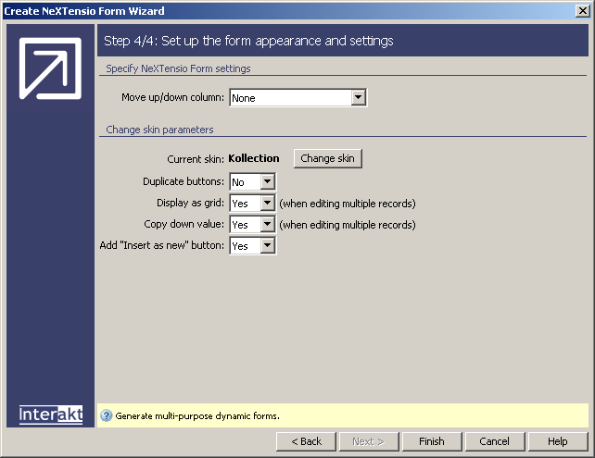Image resolution: width=595 pixels, height=458 pixels.
Task: Click the Kollection current skin name
Action: [254, 158]
